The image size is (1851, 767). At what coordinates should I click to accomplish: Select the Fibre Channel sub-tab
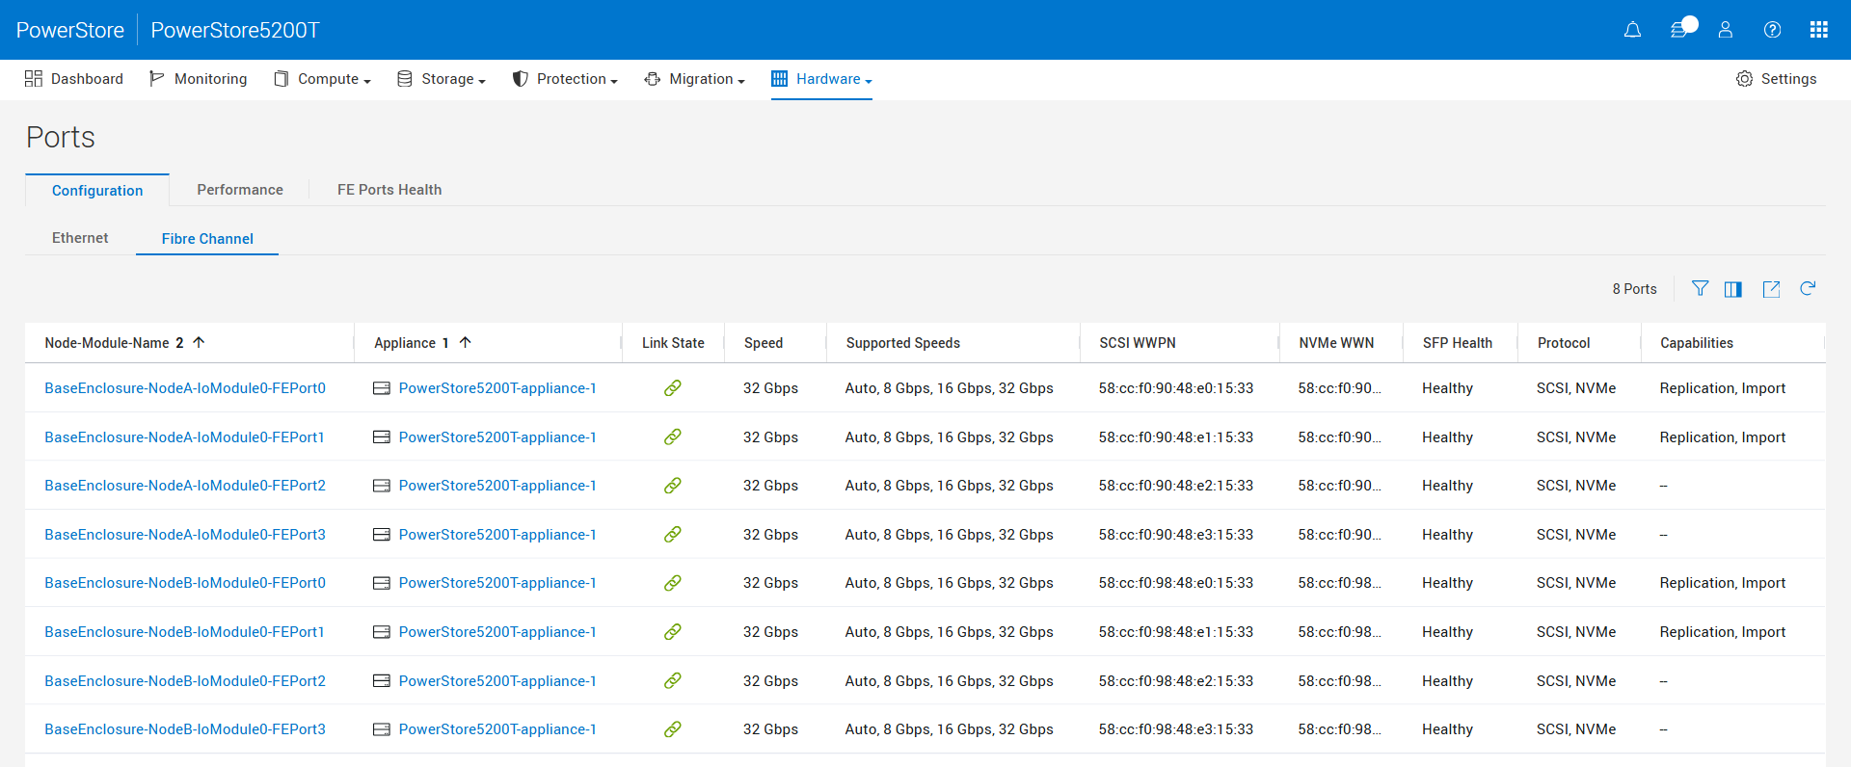[207, 239]
